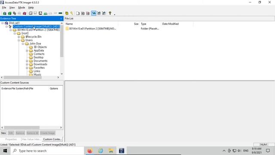The image size is (275, 155).
Task: Click the Export Files blank page icon
Action: pyautogui.click(x=78, y=13)
